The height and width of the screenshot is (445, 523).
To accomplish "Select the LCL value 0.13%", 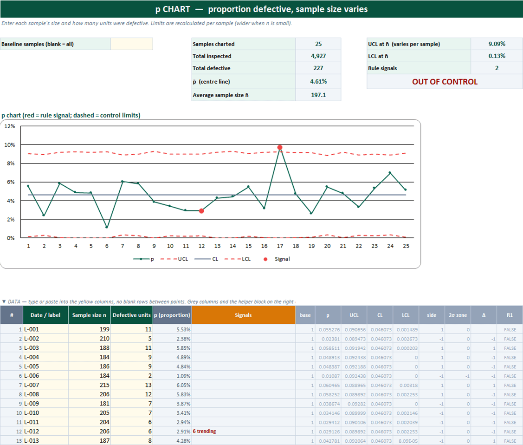I will [x=497, y=56].
